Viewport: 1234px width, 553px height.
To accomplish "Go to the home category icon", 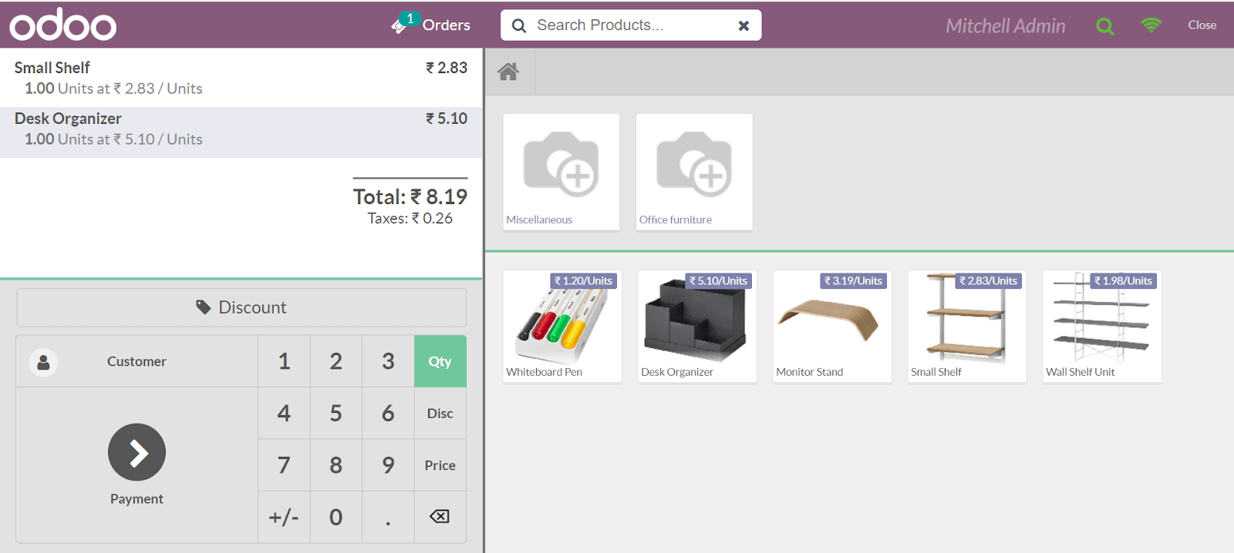I will (508, 72).
